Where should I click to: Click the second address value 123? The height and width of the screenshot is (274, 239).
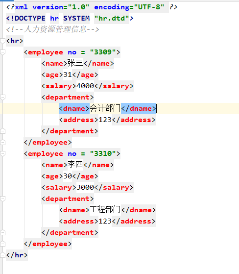click(105, 221)
